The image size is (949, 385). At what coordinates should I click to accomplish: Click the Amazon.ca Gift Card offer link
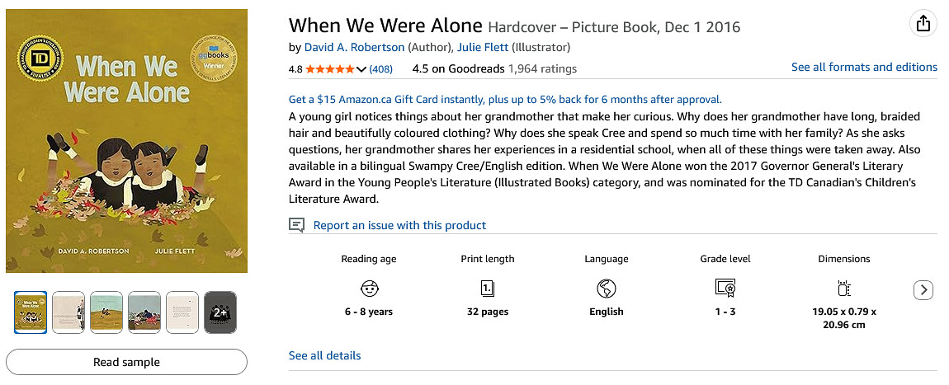[505, 99]
